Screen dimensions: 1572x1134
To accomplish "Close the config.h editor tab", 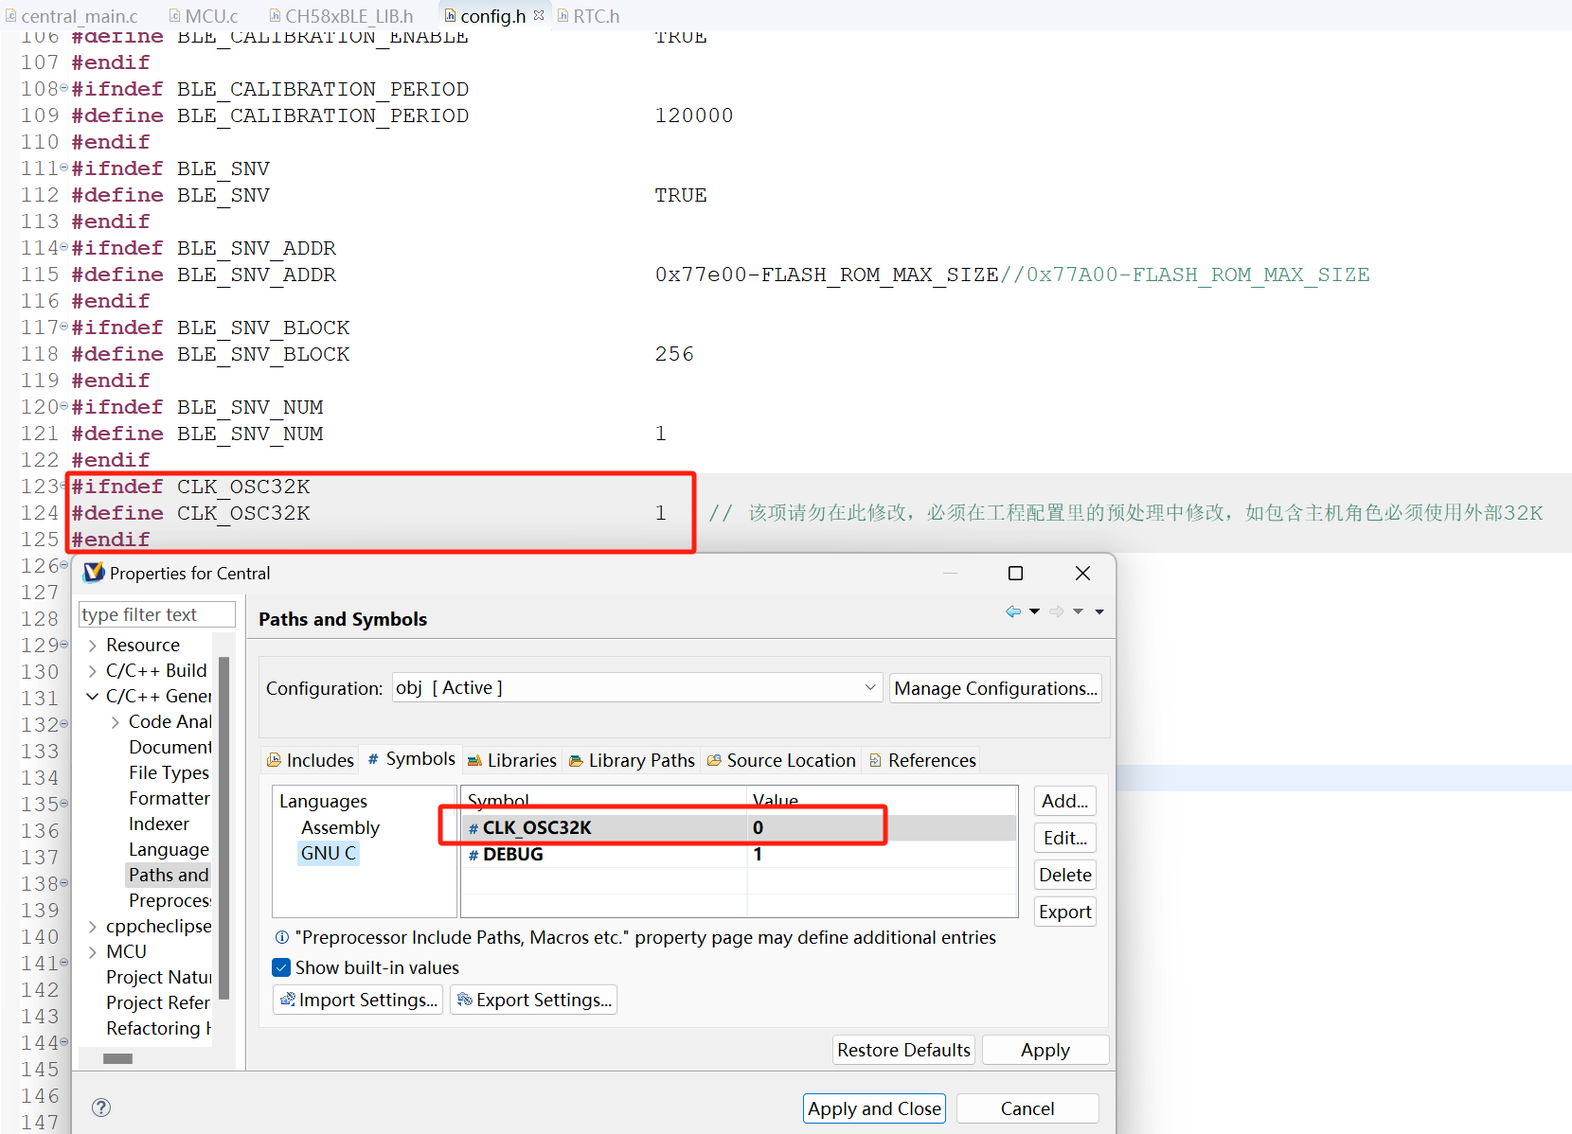I will click(539, 15).
